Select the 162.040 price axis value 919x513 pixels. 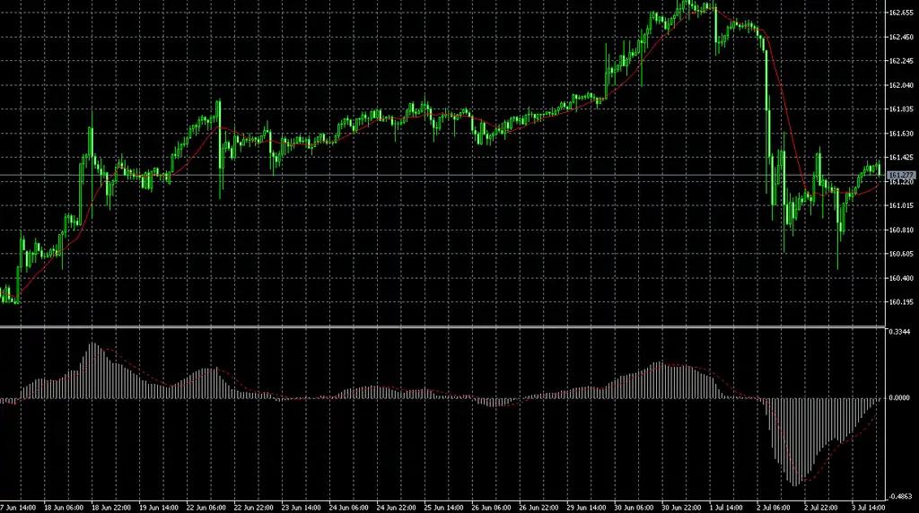coord(901,85)
